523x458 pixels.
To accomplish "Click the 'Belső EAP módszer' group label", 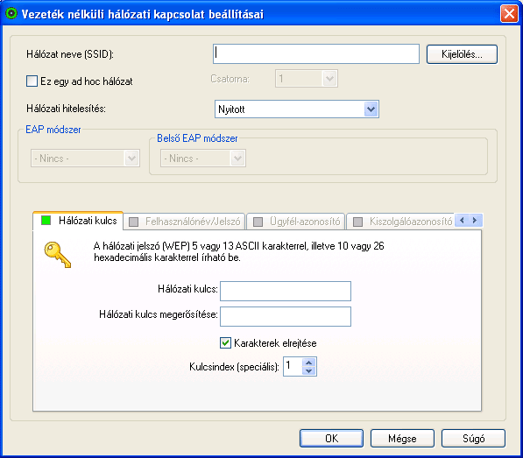I will [x=197, y=138].
